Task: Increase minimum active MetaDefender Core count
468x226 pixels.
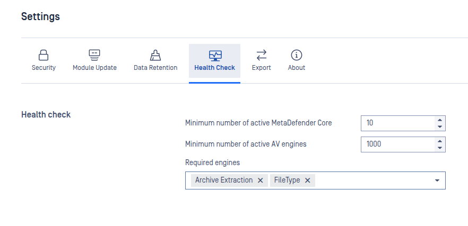Action: 439,120
